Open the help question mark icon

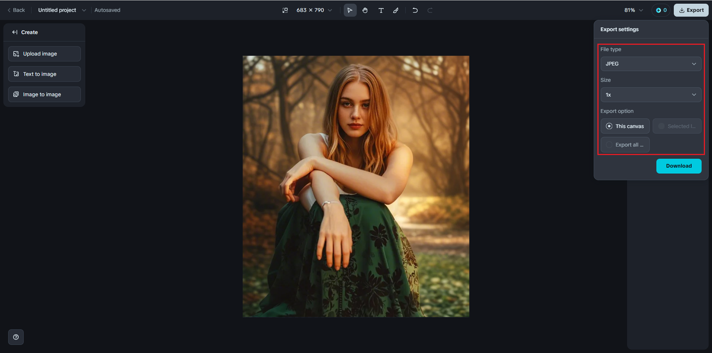click(16, 337)
